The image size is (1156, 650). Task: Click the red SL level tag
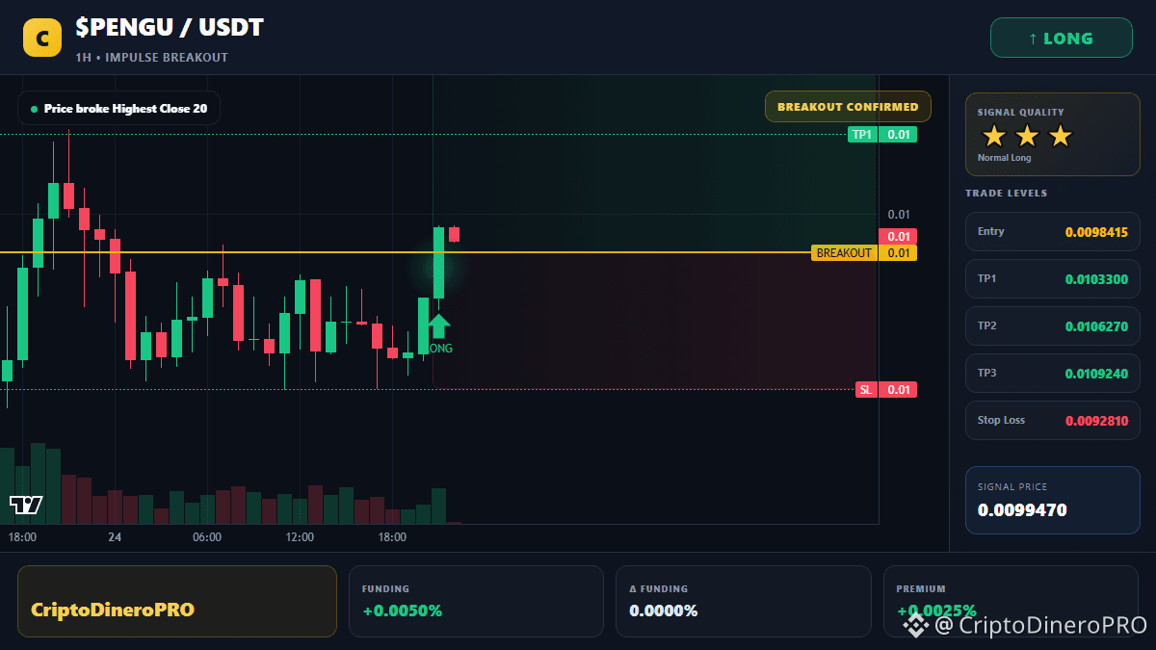[886, 390]
